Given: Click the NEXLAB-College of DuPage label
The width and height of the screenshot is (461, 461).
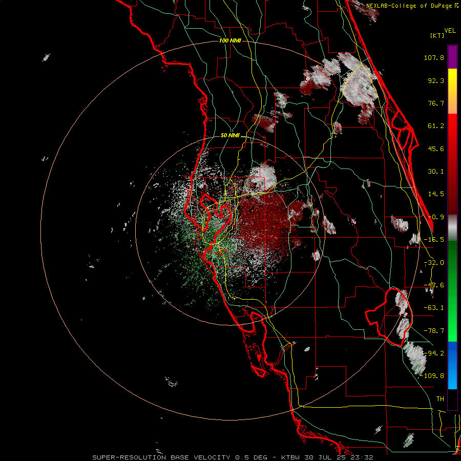Looking at the screenshot, I should 409,6.
